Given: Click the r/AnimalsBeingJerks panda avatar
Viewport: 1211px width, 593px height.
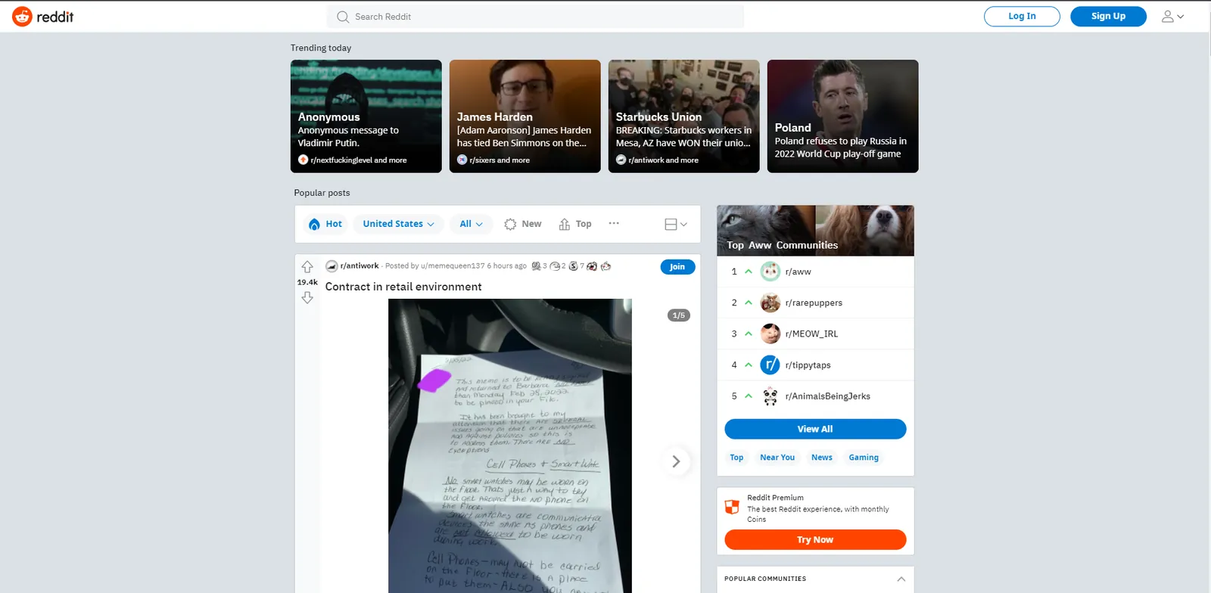Looking at the screenshot, I should coord(770,396).
